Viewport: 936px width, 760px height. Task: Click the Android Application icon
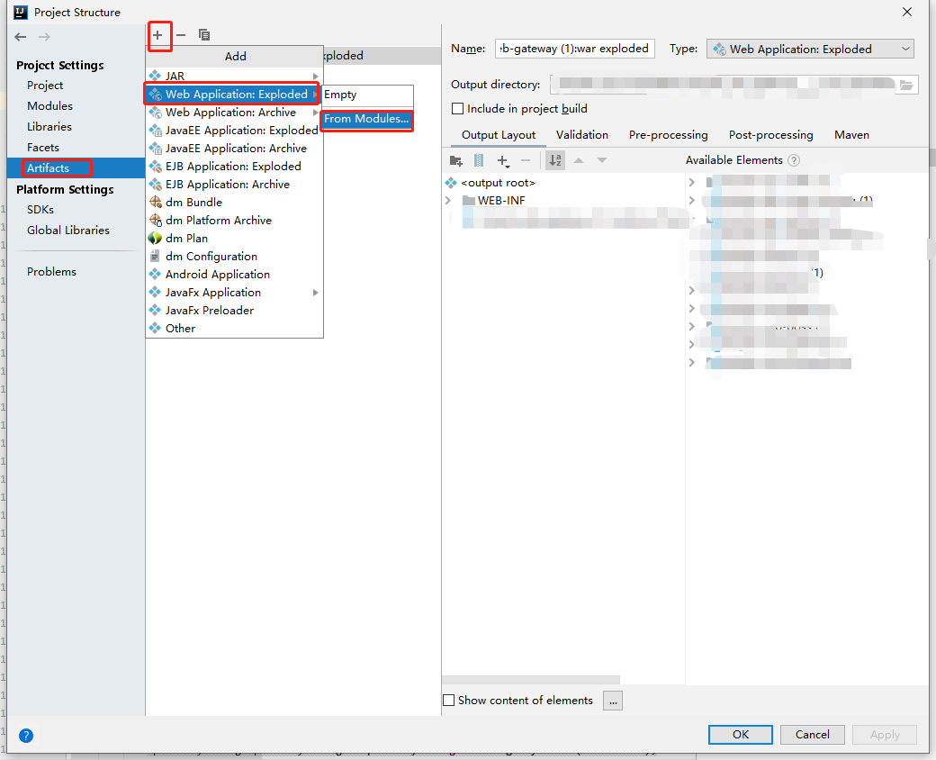tap(155, 274)
